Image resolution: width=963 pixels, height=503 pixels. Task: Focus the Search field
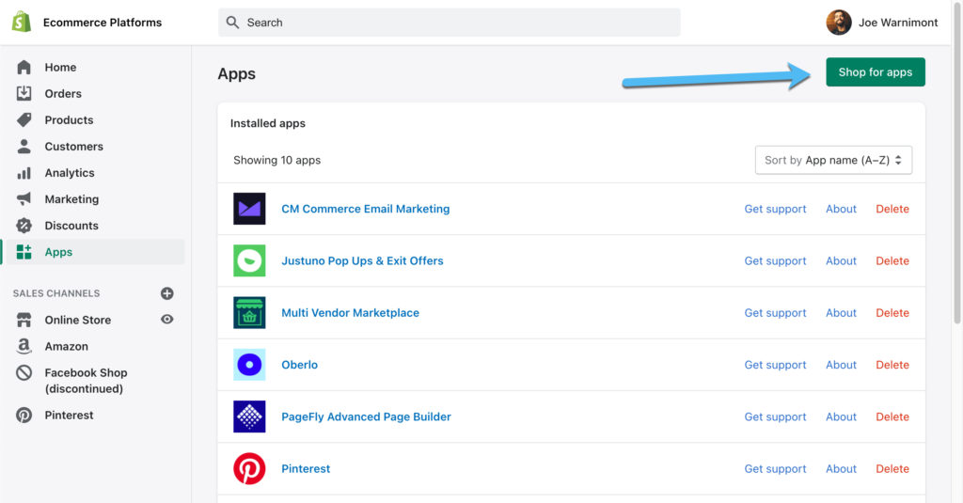(x=450, y=23)
